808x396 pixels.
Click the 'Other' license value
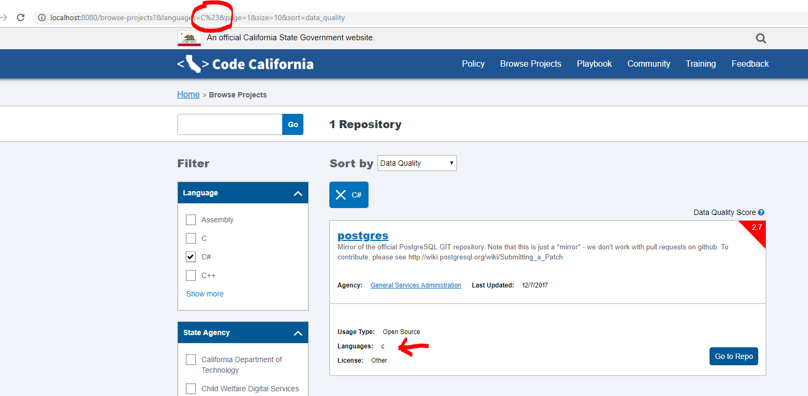[x=379, y=361]
